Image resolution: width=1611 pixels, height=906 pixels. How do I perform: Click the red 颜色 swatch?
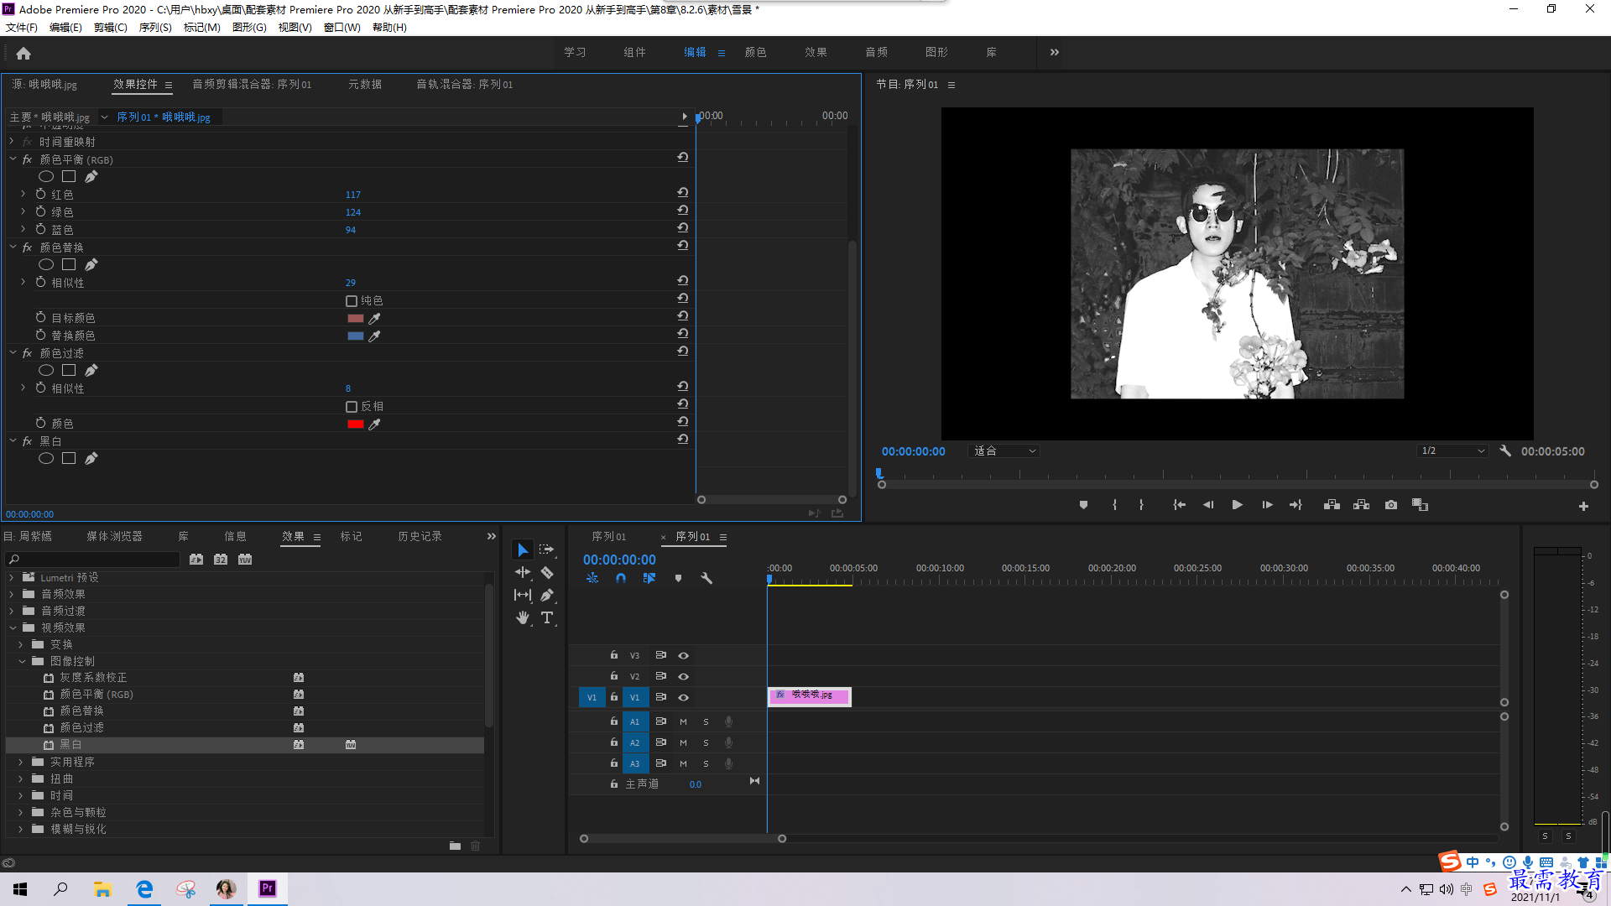[x=356, y=424]
